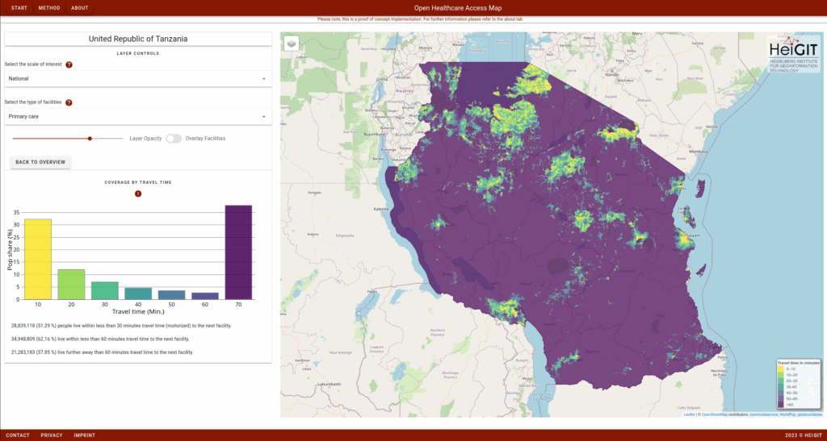
Task: Toggle the Overlay Facilities switch
Action: coord(174,139)
